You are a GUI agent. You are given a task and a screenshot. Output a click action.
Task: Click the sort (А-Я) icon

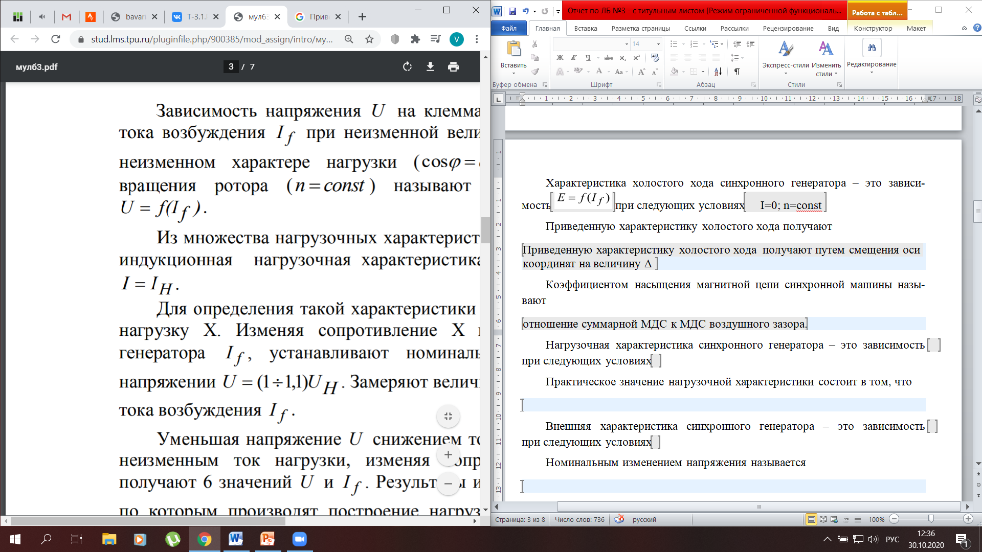coord(718,72)
